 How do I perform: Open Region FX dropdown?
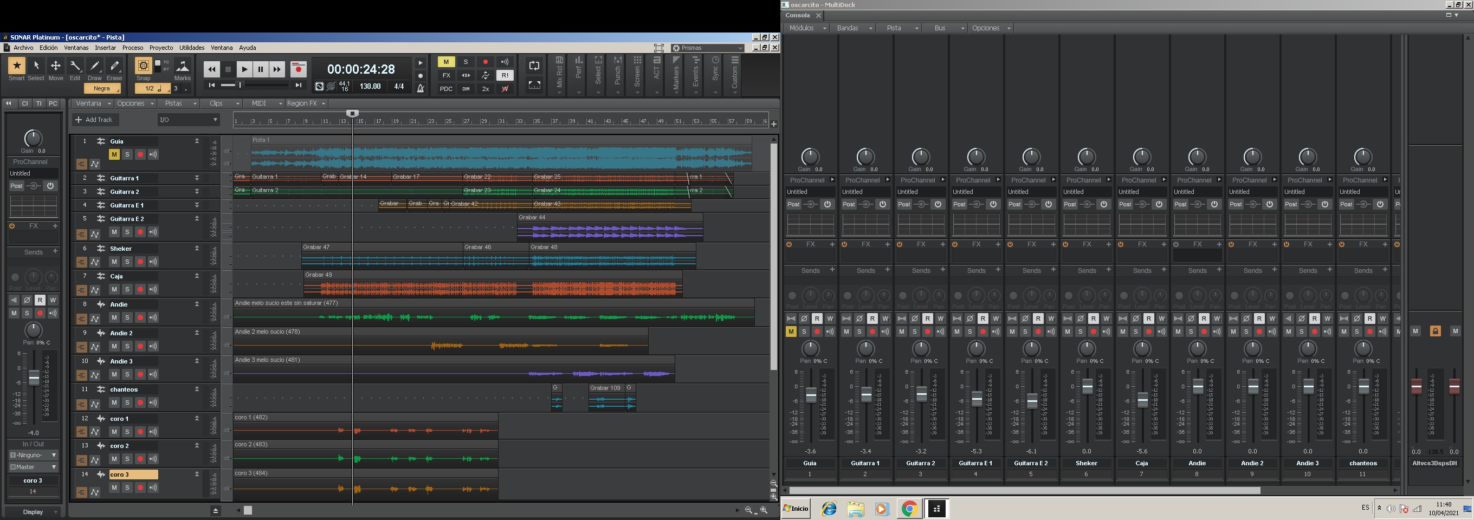tap(306, 103)
